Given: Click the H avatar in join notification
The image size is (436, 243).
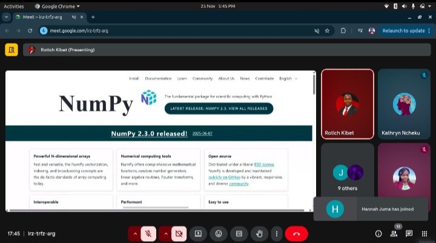Looking at the screenshot, I should click(x=335, y=209).
